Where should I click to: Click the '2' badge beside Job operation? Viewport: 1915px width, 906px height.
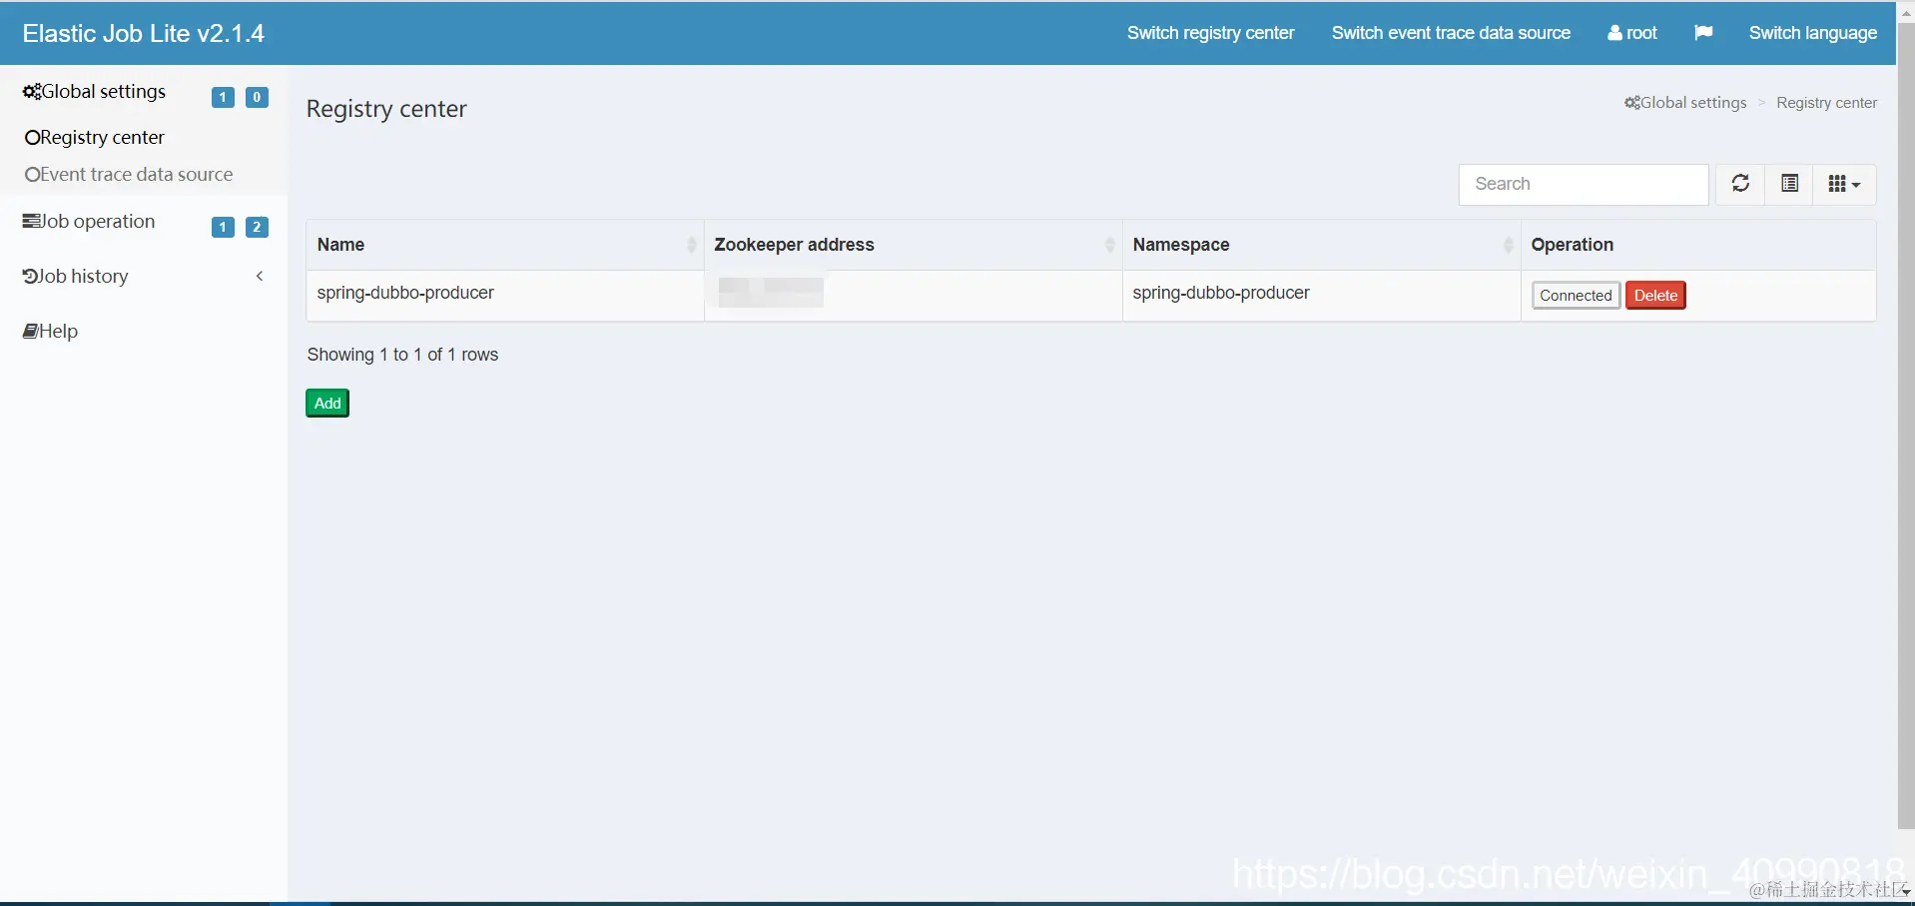click(257, 227)
